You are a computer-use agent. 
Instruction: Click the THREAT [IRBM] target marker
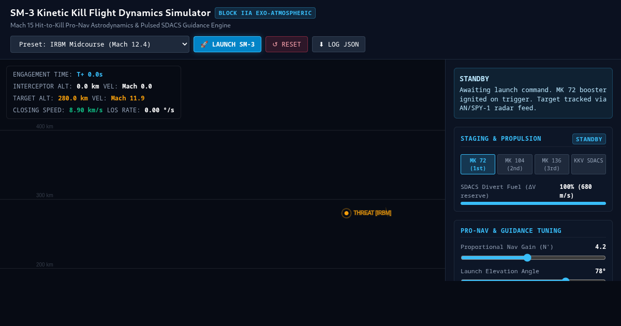pos(346,213)
